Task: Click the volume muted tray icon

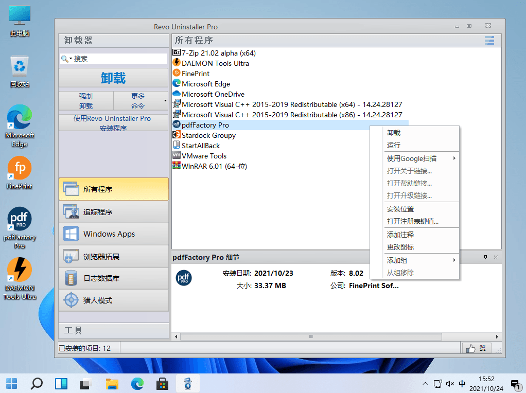Action: (450, 384)
